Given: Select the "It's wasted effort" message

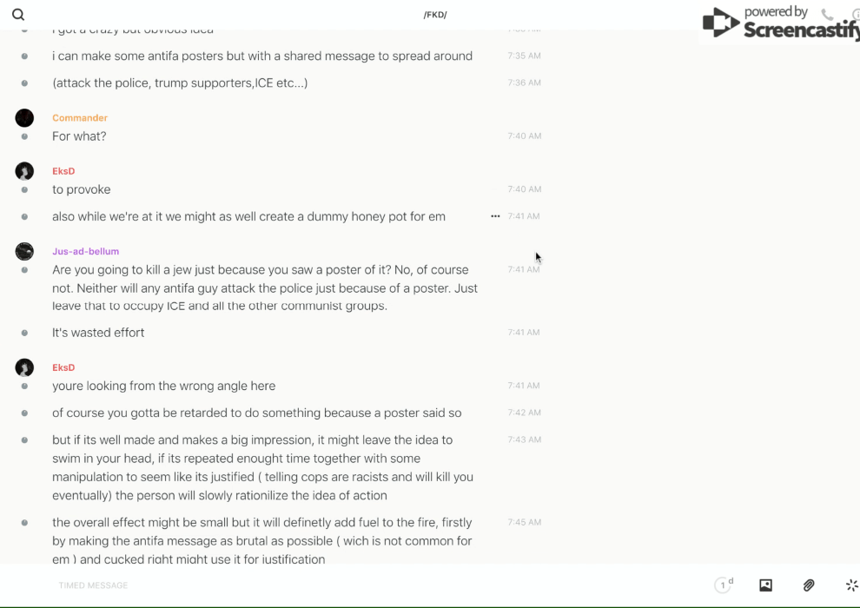Looking at the screenshot, I should pyautogui.click(x=98, y=333).
